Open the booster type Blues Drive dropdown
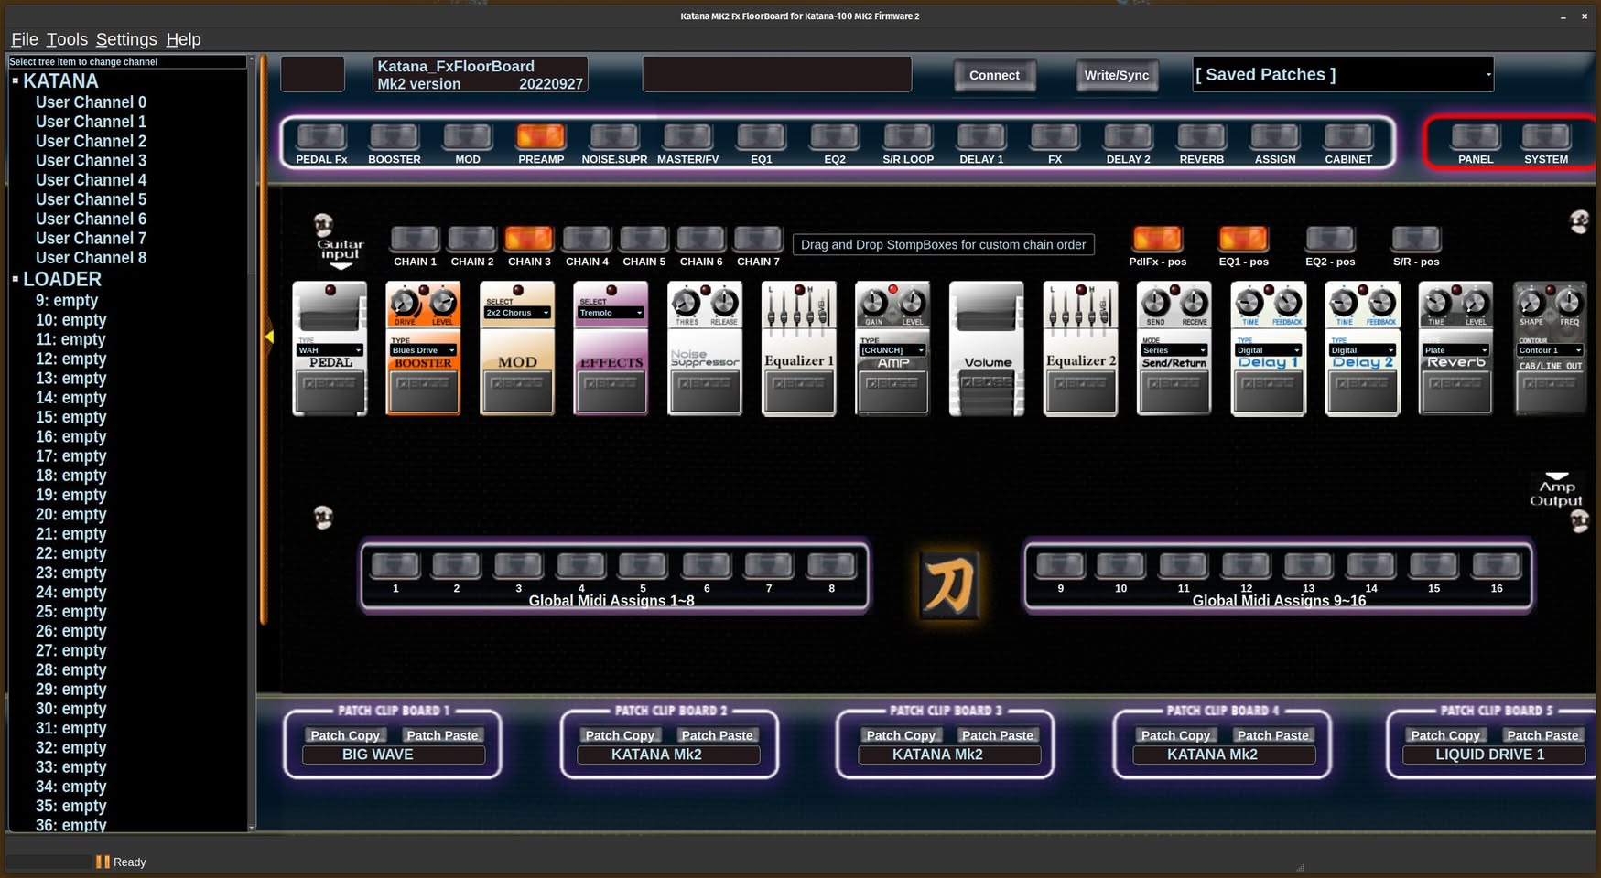Screen dimensions: 1601x878 click(423, 350)
